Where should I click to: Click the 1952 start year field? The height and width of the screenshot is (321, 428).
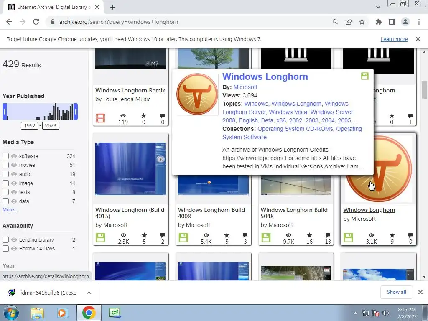pos(30,125)
